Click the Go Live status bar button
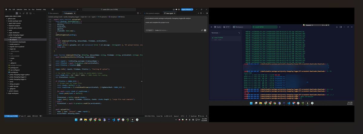363x134 pixels. coord(202,116)
